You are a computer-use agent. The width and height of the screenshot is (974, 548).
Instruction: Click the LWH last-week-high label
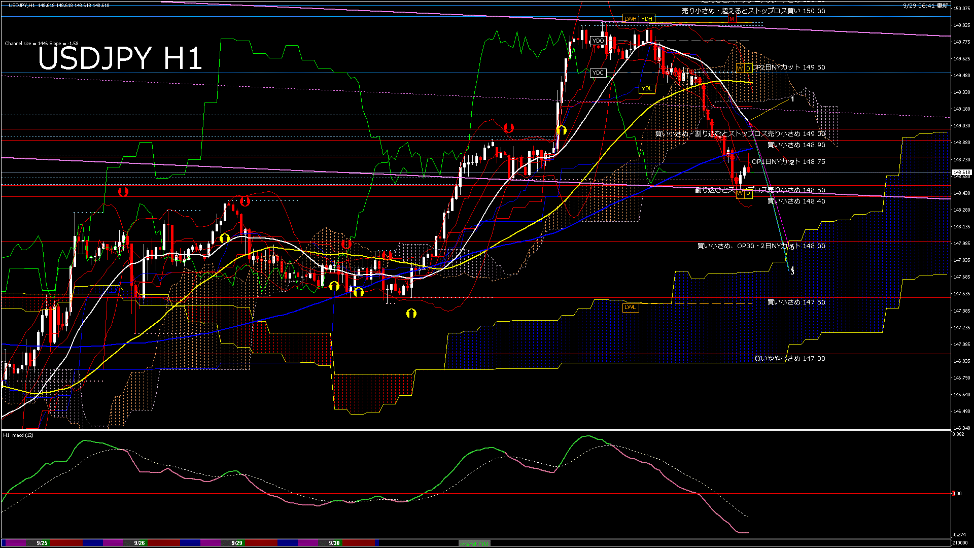630,19
